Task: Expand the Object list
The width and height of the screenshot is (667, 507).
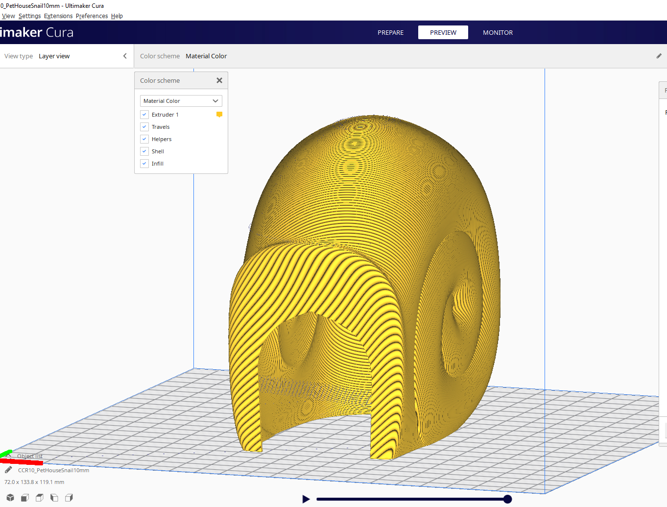Action: pyautogui.click(x=29, y=456)
